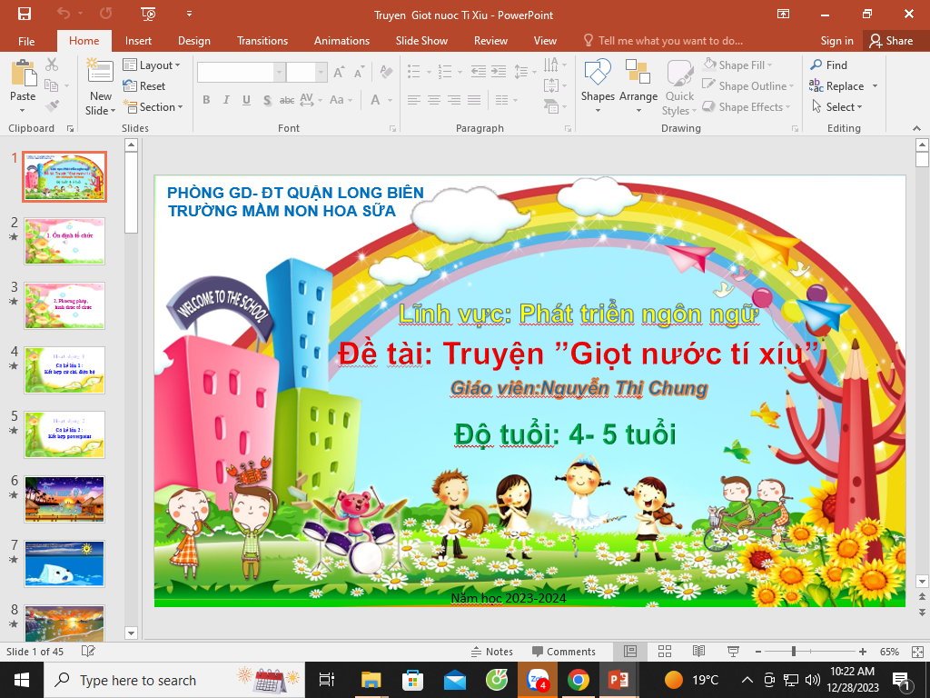Image resolution: width=930 pixels, height=698 pixels.
Task: Click the New Slide icon
Action: click(x=101, y=75)
